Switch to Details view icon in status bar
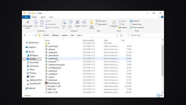 [158, 96]
